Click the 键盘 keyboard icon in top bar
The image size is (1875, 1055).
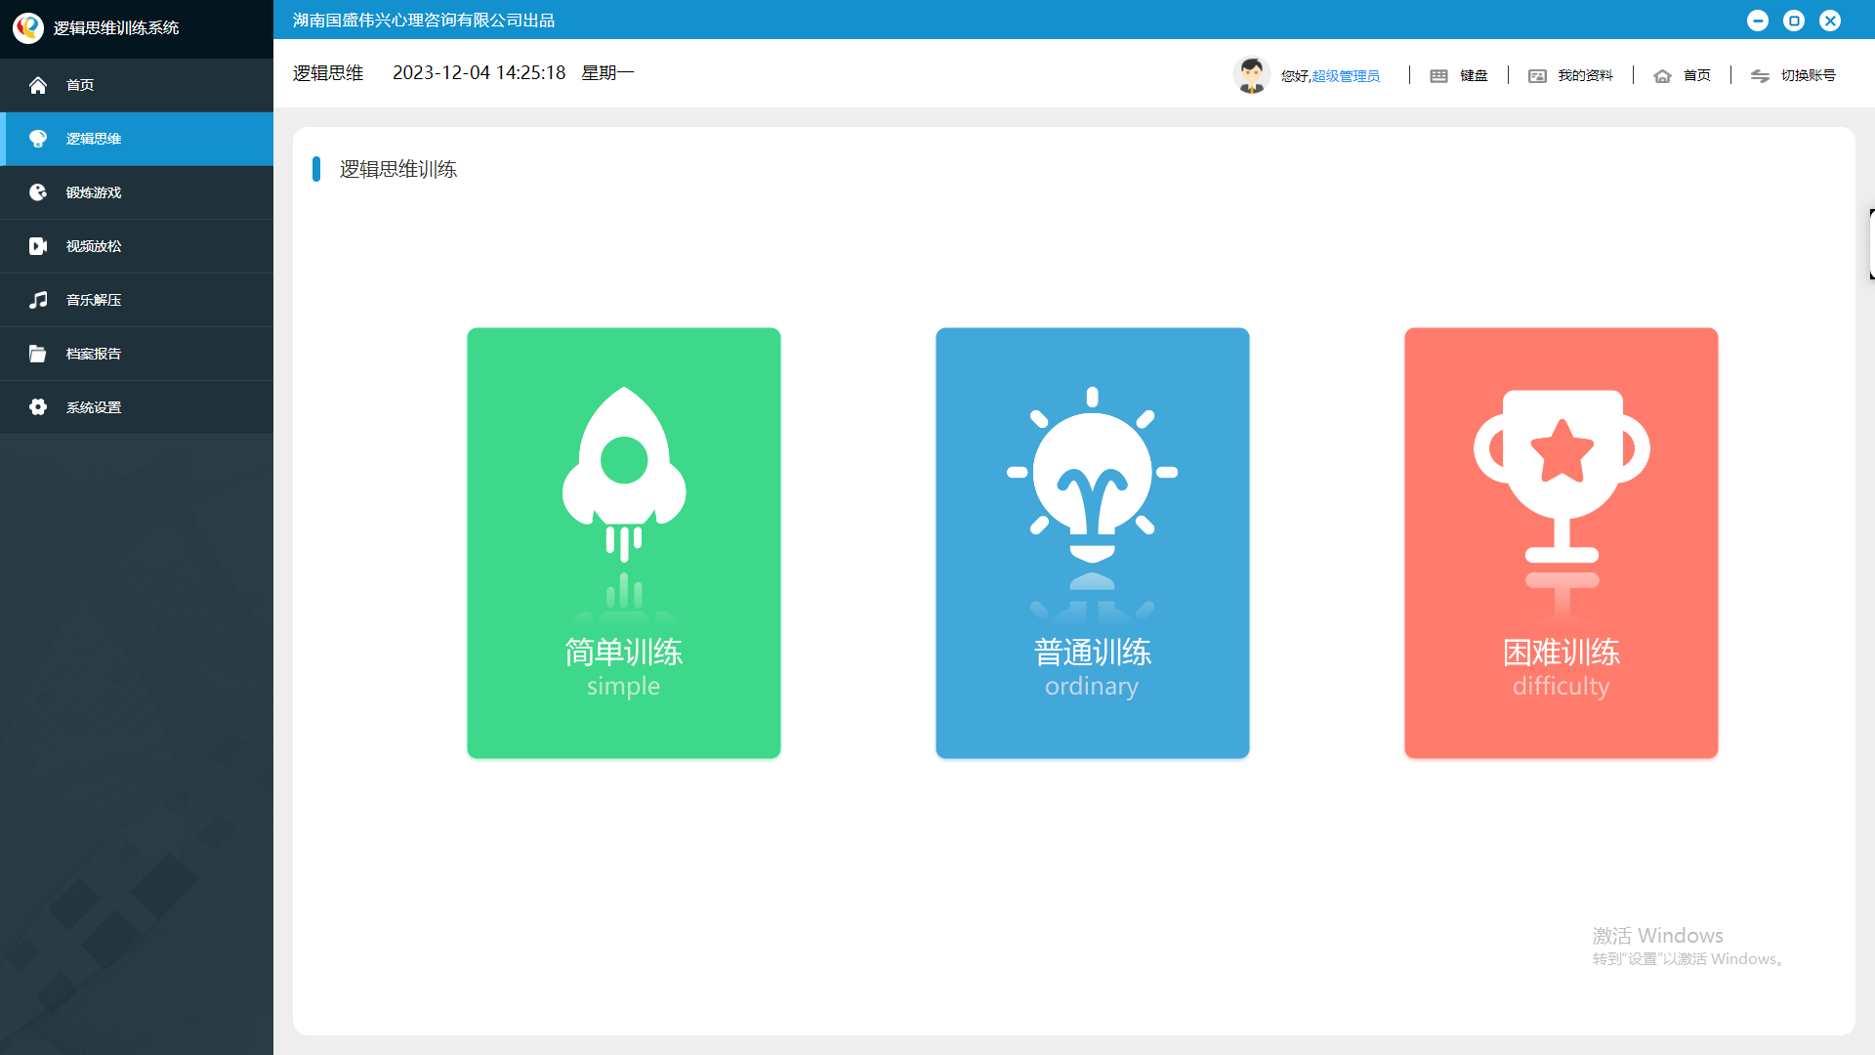1438,75
